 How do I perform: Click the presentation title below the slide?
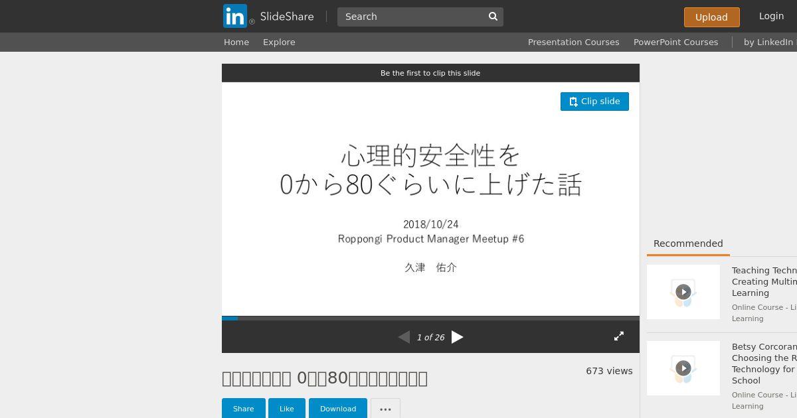325,378
